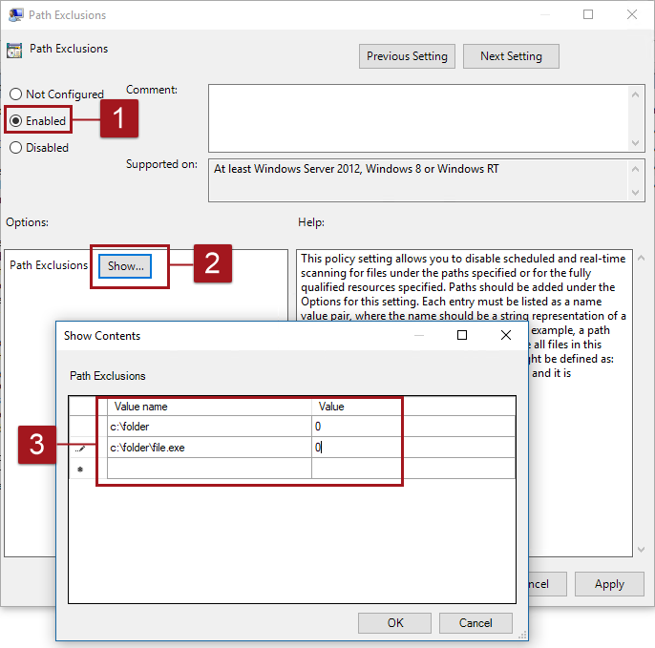Go to Next Setting
This screenshot has width=655, height=648.
(511, 56)
